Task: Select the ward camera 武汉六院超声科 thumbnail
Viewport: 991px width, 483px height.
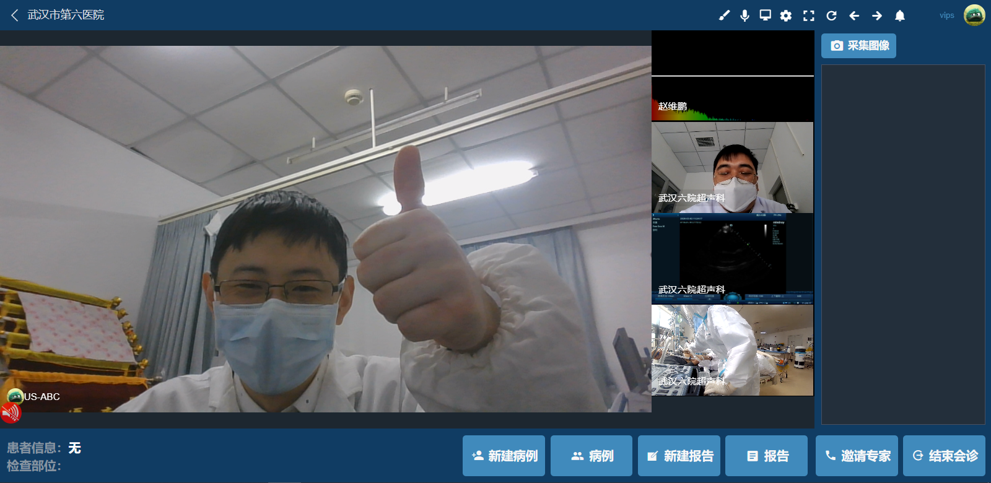Action: [733, 350]
